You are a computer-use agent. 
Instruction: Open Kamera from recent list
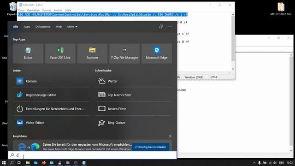point(51,81)
